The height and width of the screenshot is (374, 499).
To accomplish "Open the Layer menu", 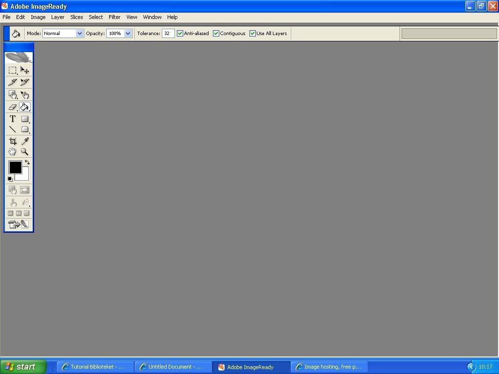I will (58, 17).
